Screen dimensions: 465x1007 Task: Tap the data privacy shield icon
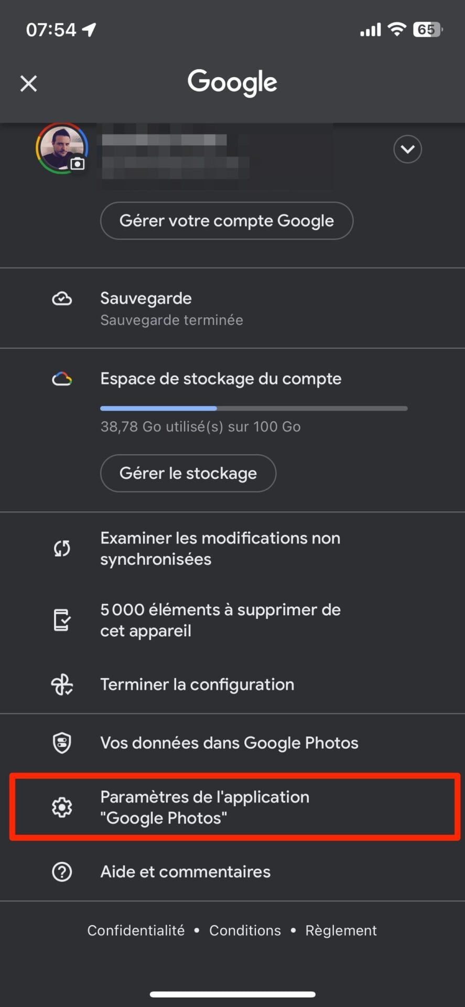[62, 743]
